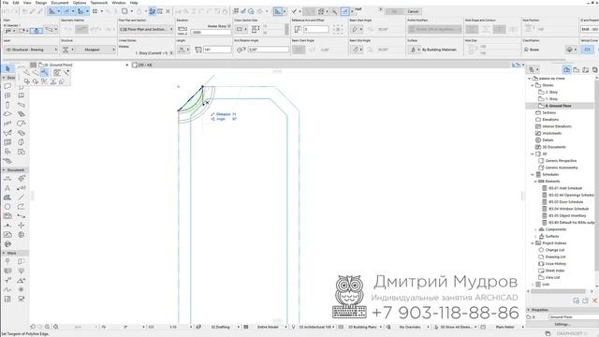Select the Line tool in the Document section
Screen dimensions: 599x337
click(x=22, y=198)
